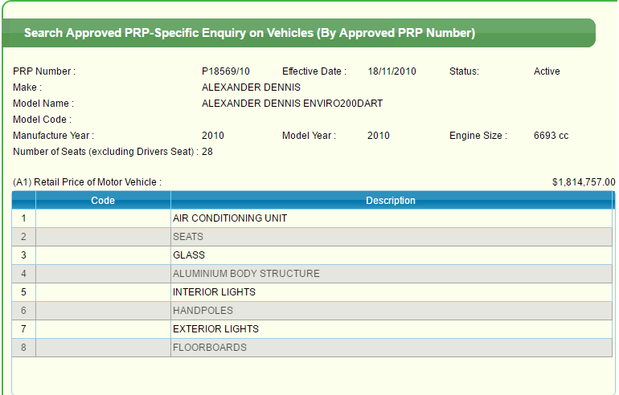The image size is (619, 395).
Task: Click the Description column header
Action: [391, 201]
